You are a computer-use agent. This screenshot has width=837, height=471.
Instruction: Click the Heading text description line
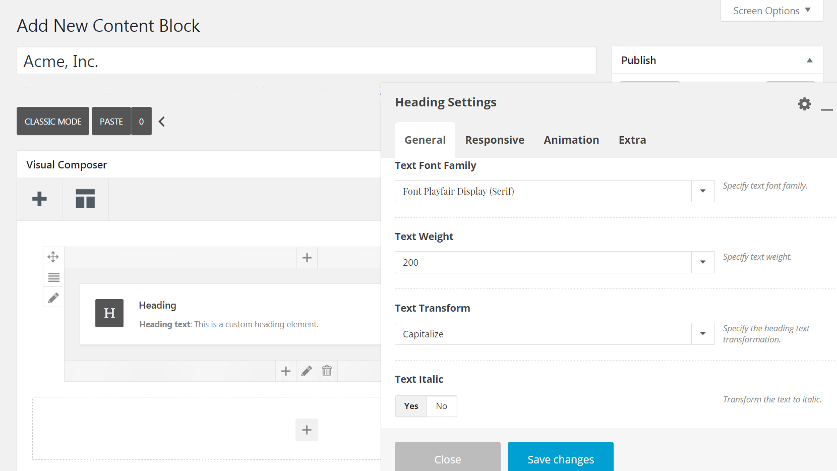[x=229, y=324]
